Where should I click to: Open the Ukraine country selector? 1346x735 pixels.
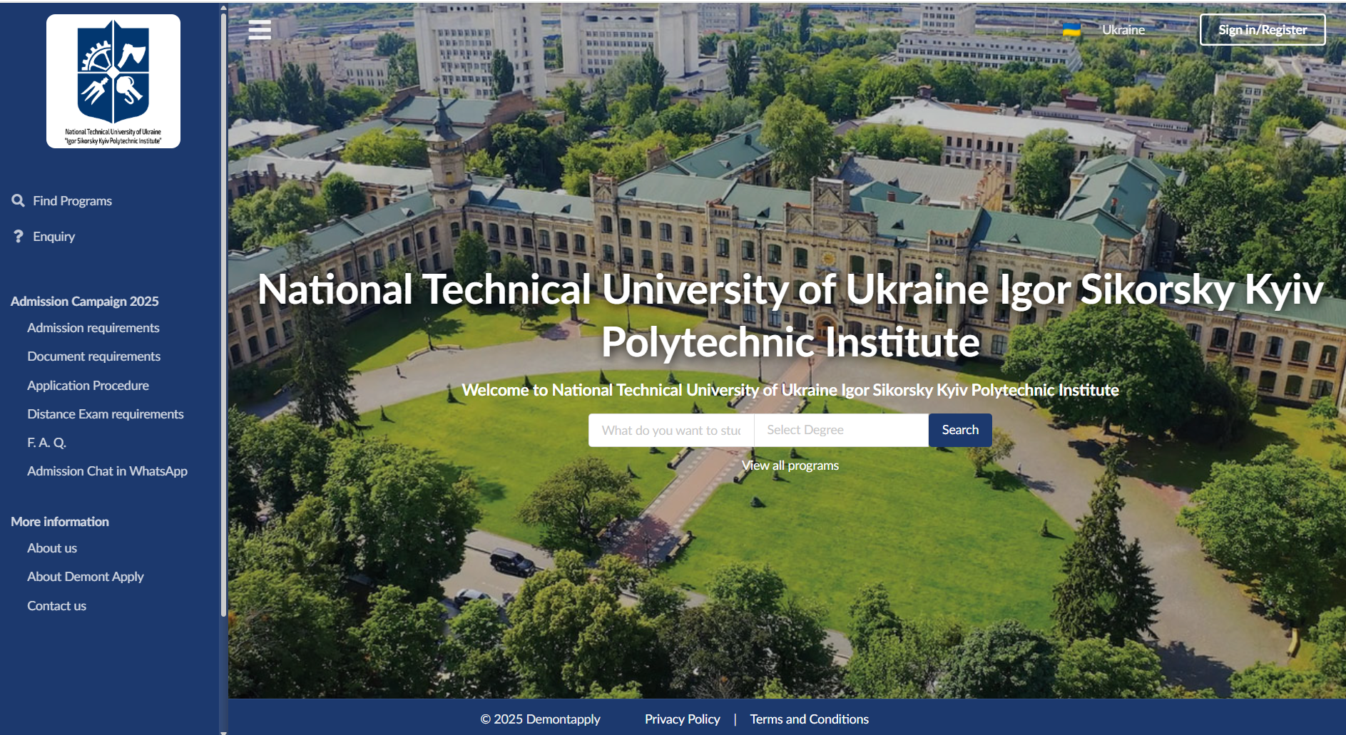1123,30
